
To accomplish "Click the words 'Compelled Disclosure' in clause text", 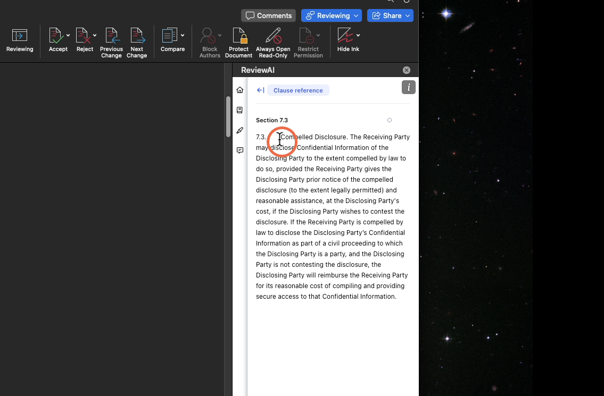I will (x=313, y=137).
